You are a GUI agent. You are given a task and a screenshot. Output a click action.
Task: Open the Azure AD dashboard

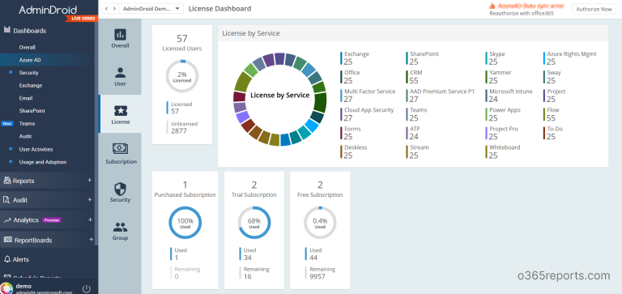tap(30, 60)
